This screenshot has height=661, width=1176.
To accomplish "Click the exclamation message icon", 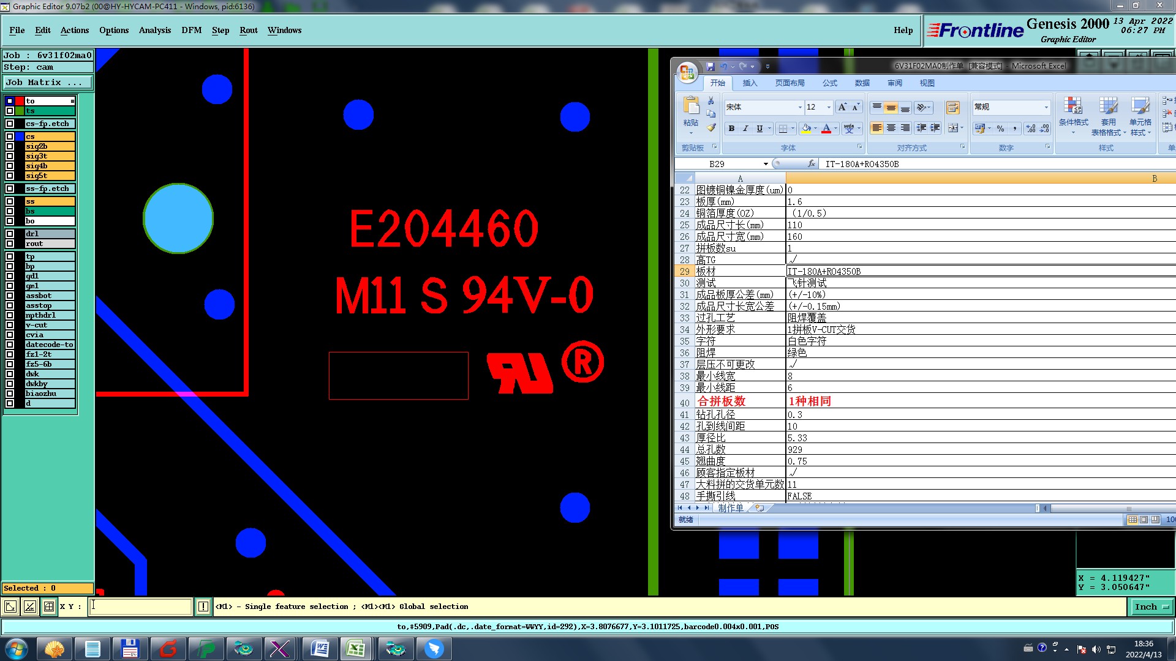I will point(203,607).
